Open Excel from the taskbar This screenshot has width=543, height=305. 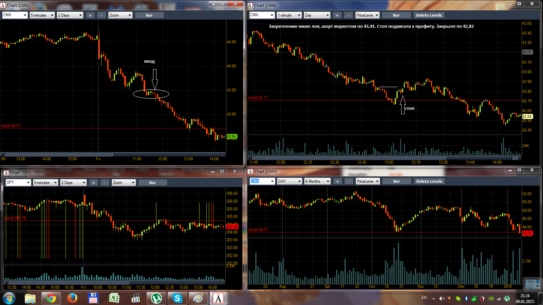coord(114,299)
